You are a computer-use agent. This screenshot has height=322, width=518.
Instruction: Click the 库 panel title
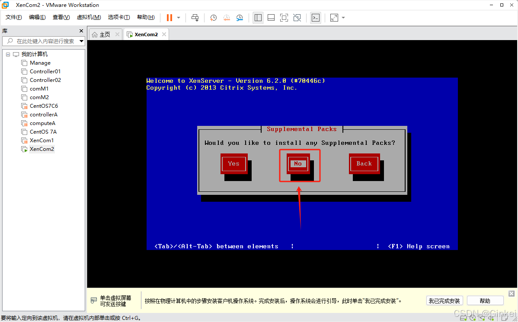5,31
